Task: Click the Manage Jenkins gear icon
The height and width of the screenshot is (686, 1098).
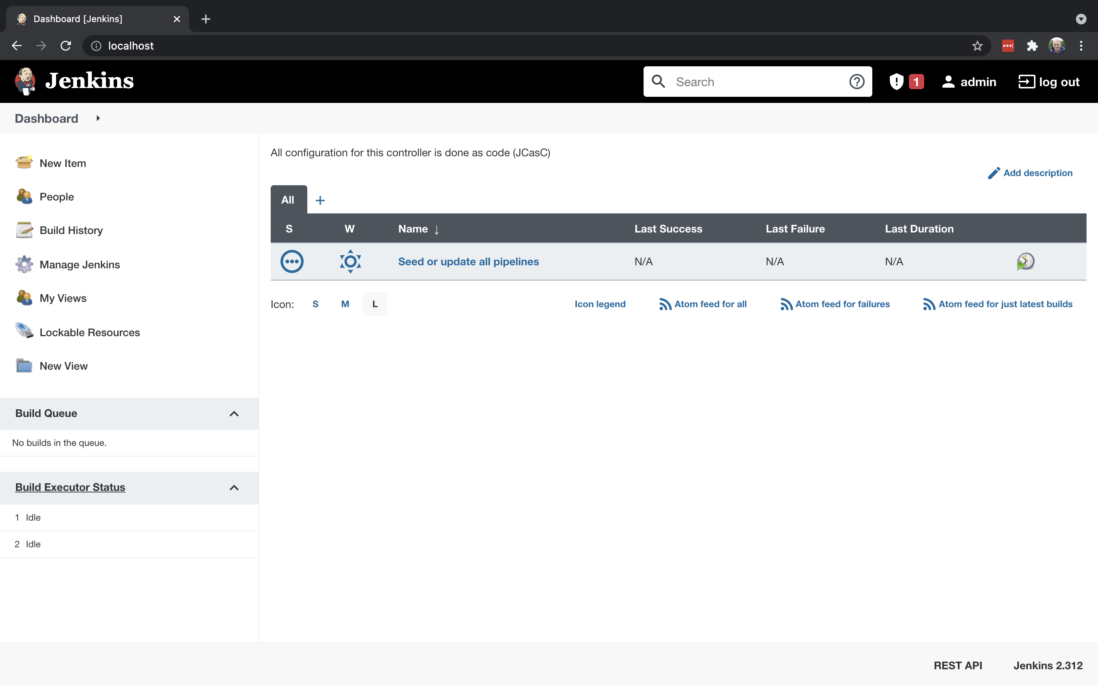Action: click(x=24, y=264)
